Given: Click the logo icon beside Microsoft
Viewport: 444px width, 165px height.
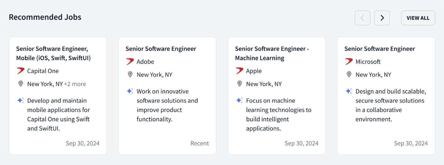Looking at the screenshot, I should [349, 62].
